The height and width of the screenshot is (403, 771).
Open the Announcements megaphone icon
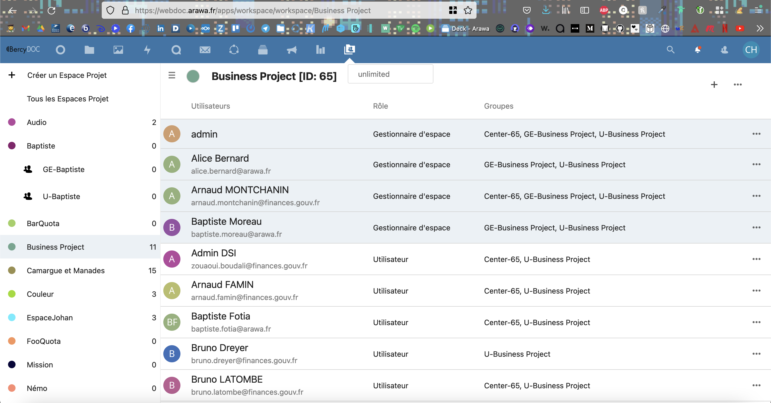coord(291,49)
